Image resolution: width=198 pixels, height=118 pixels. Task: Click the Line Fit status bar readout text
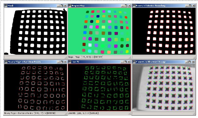pos(83,113)
